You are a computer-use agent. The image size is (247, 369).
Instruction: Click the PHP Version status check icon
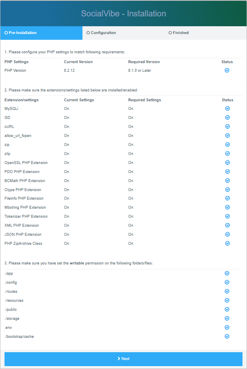[227, 71]
